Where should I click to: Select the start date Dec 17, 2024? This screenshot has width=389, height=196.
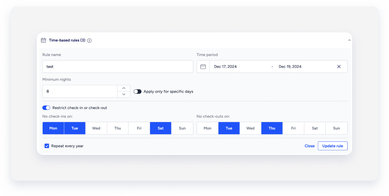[225, 67]
